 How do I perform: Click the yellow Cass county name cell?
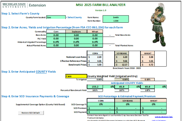click(76, 76)
